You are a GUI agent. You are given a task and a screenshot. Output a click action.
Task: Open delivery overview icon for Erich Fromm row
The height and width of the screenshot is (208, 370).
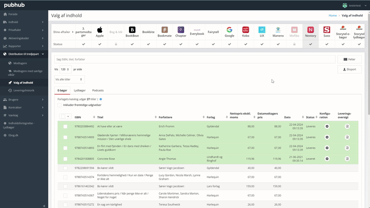347,126
